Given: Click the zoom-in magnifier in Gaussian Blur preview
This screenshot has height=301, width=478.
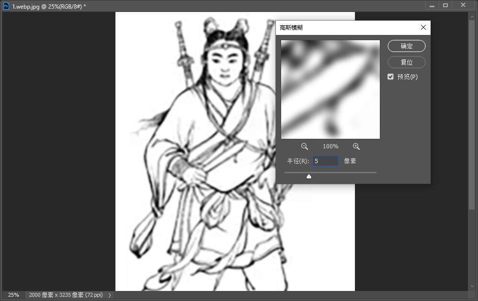Looking at the screenshot, I should click(x=356, y=146).
